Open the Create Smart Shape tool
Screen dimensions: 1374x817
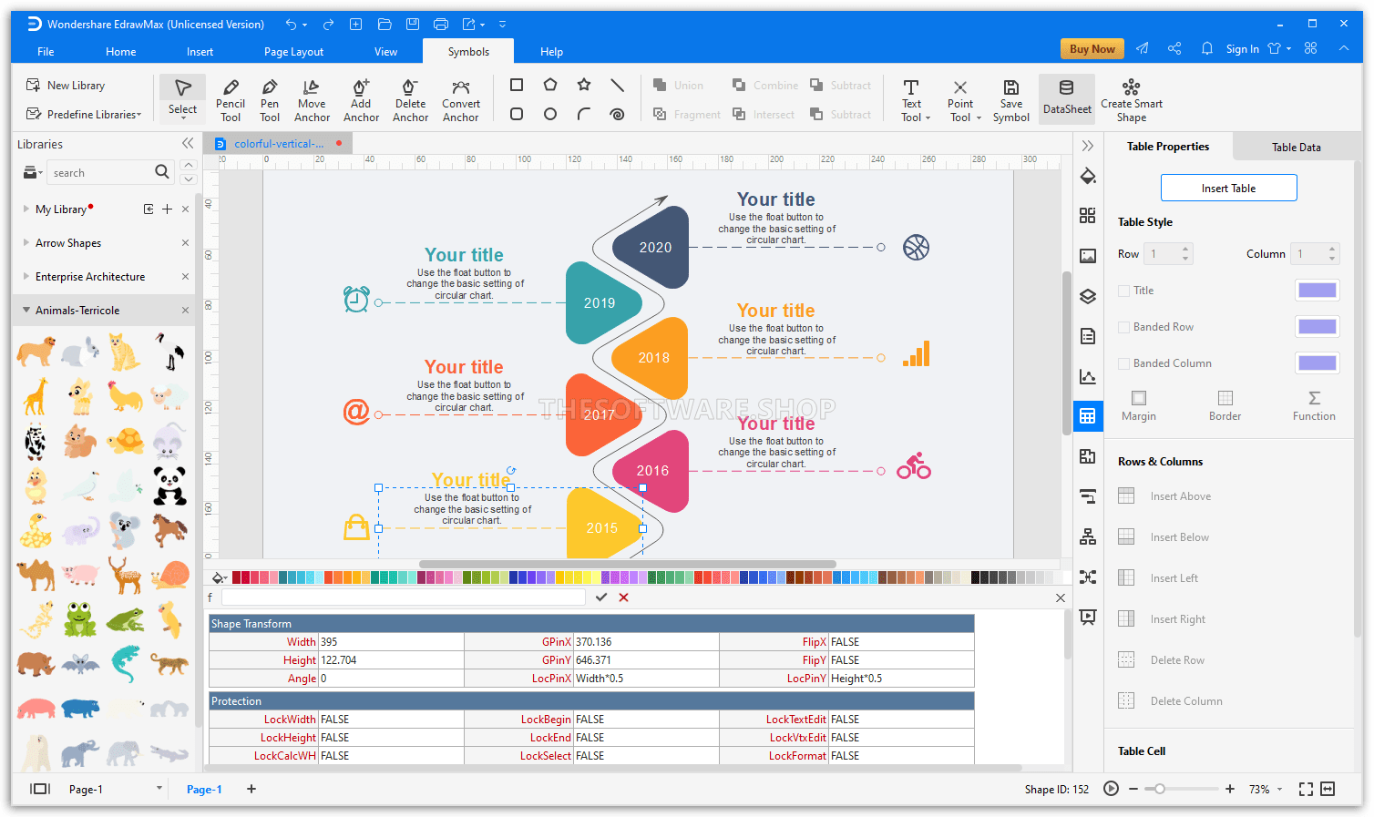(x=1131, y=99)
